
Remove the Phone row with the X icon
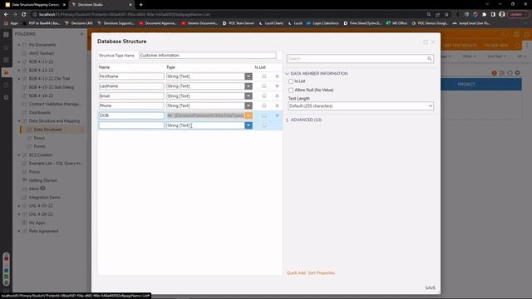coord(277,105)
